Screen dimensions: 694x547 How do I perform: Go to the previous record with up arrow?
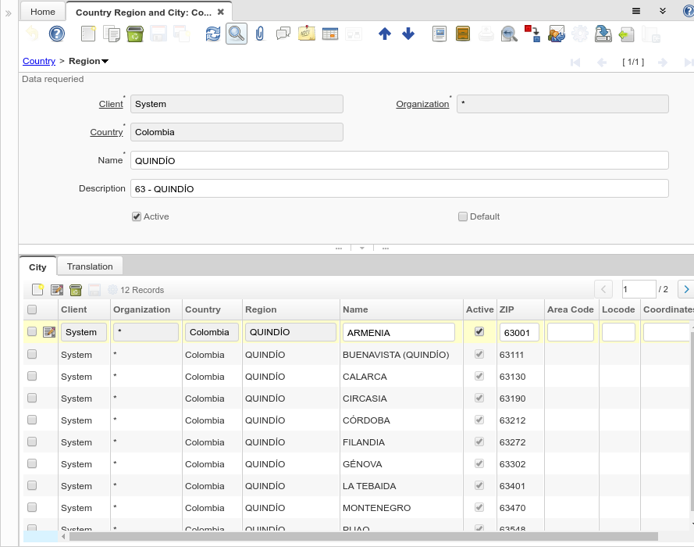click(384, 34)
